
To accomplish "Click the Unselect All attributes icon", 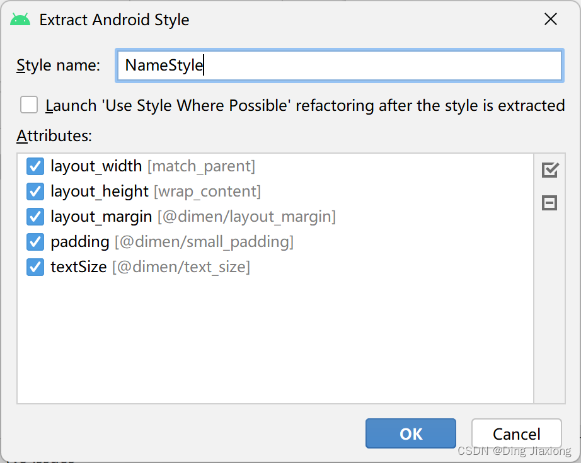I will [x=549, y=203].
